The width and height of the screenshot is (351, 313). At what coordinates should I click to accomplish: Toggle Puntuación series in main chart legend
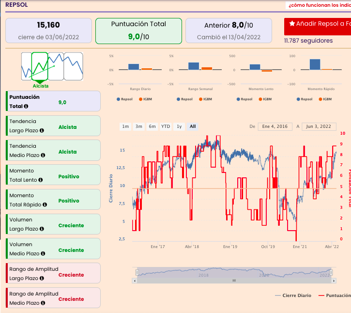tap(335, 295)
